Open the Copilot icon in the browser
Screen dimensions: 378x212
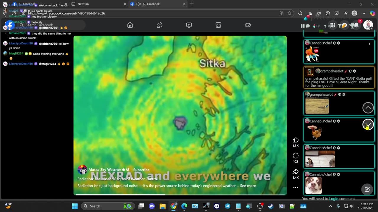(x=372, y=13)
